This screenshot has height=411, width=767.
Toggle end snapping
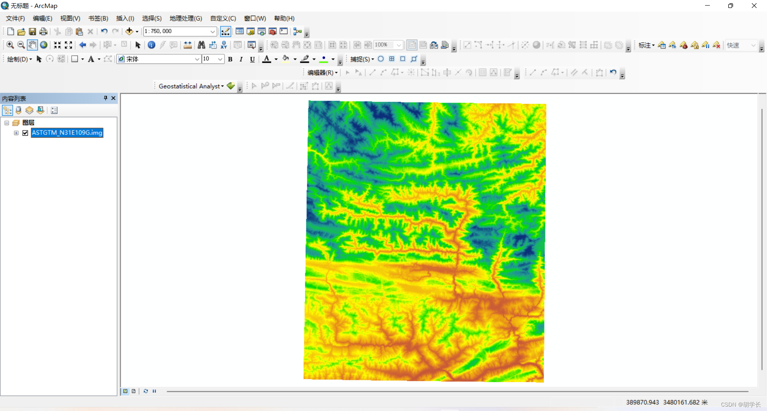[x=392, y=59]
